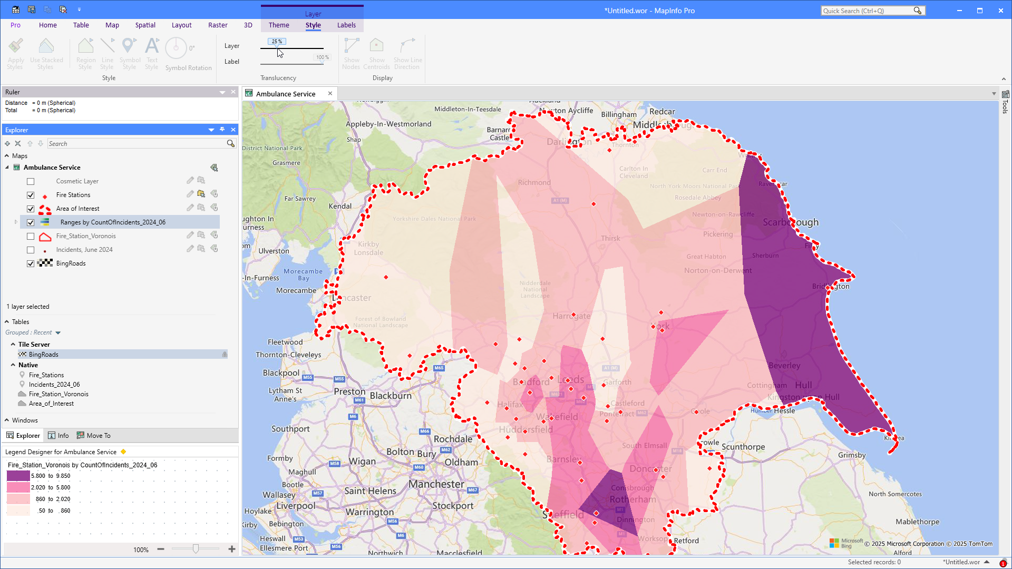Open the Grouped: Recent dropdown
Screen dimensions: 1012x569
tap(58, 333)
